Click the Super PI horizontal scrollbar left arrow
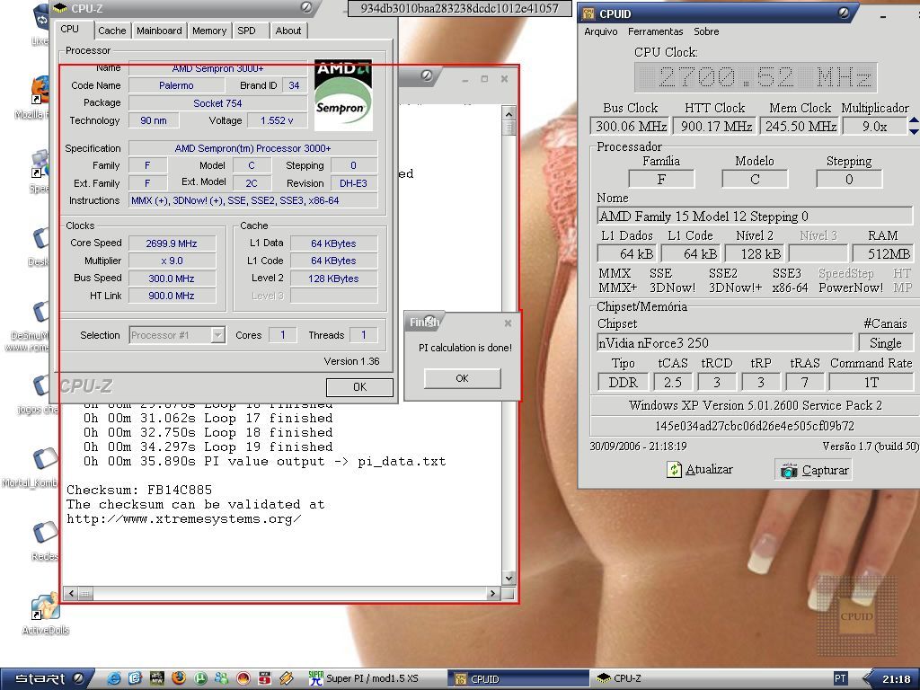 coord(72,594)
